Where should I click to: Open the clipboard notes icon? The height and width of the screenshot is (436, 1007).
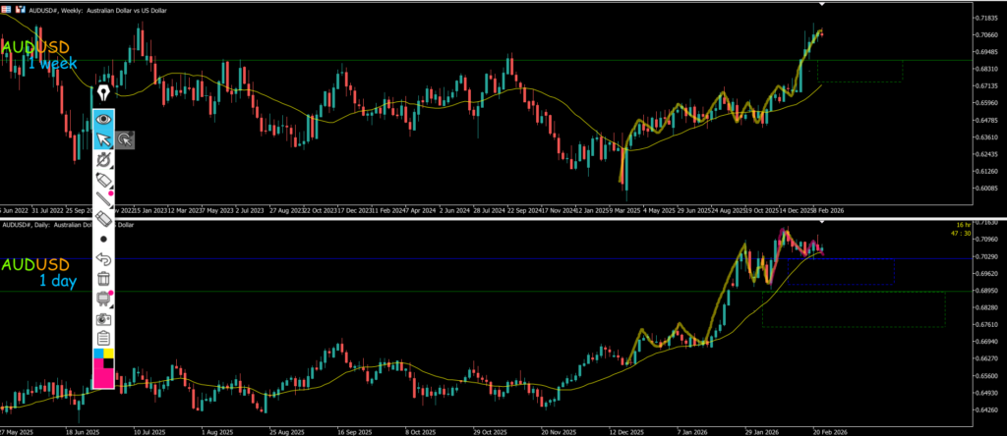pyautogui.click(x=103, y=338)
